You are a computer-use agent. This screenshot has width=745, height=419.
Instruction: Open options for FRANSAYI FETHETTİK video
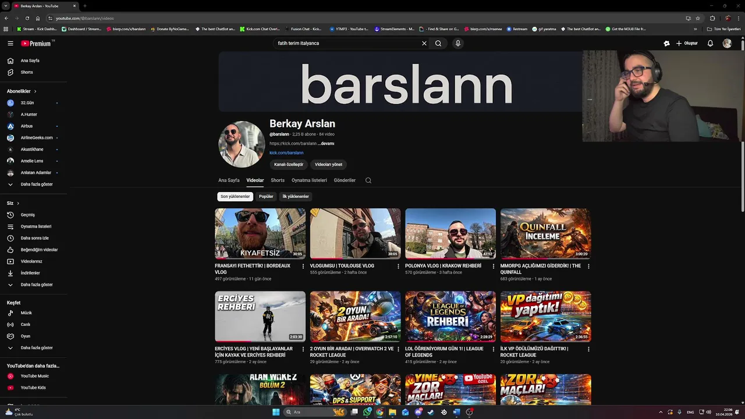[x=303, y=266]
